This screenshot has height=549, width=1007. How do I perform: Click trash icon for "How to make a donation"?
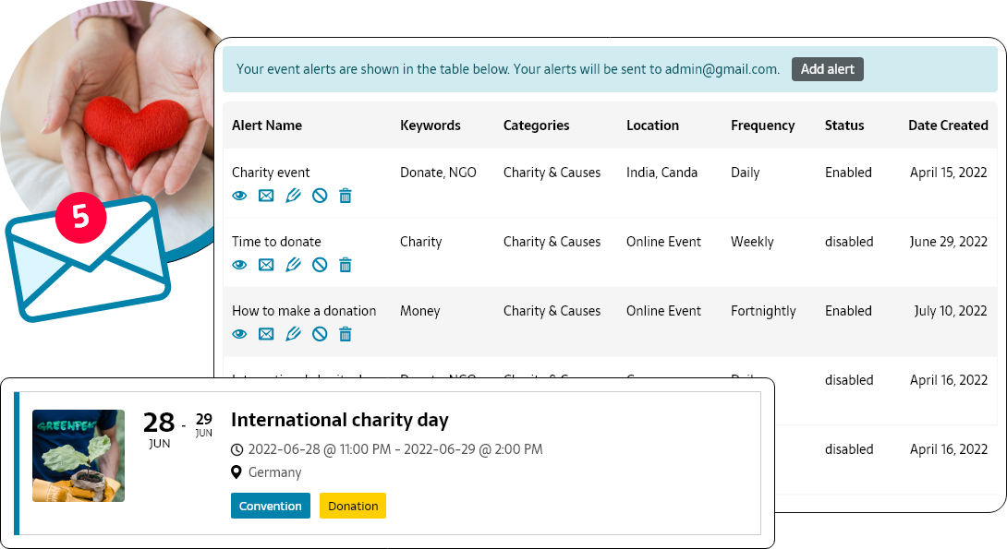[x=345, y=334]
